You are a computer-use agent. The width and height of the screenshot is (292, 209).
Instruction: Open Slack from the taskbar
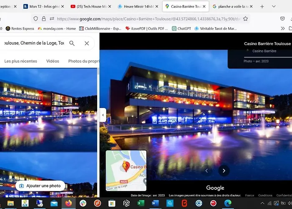click(x=83, y=203)
